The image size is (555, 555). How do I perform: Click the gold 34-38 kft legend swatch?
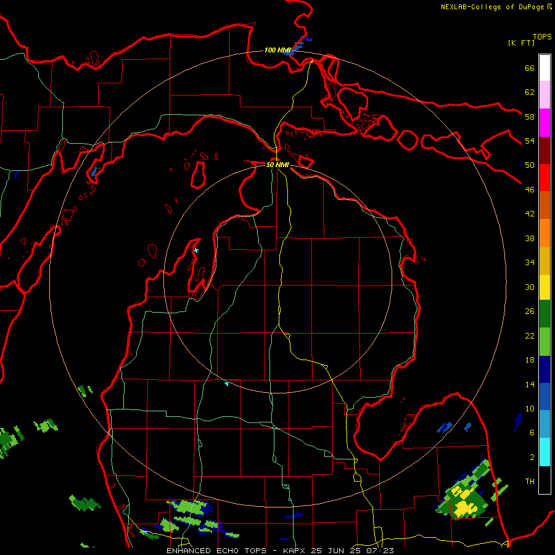[x=545, y=261]
